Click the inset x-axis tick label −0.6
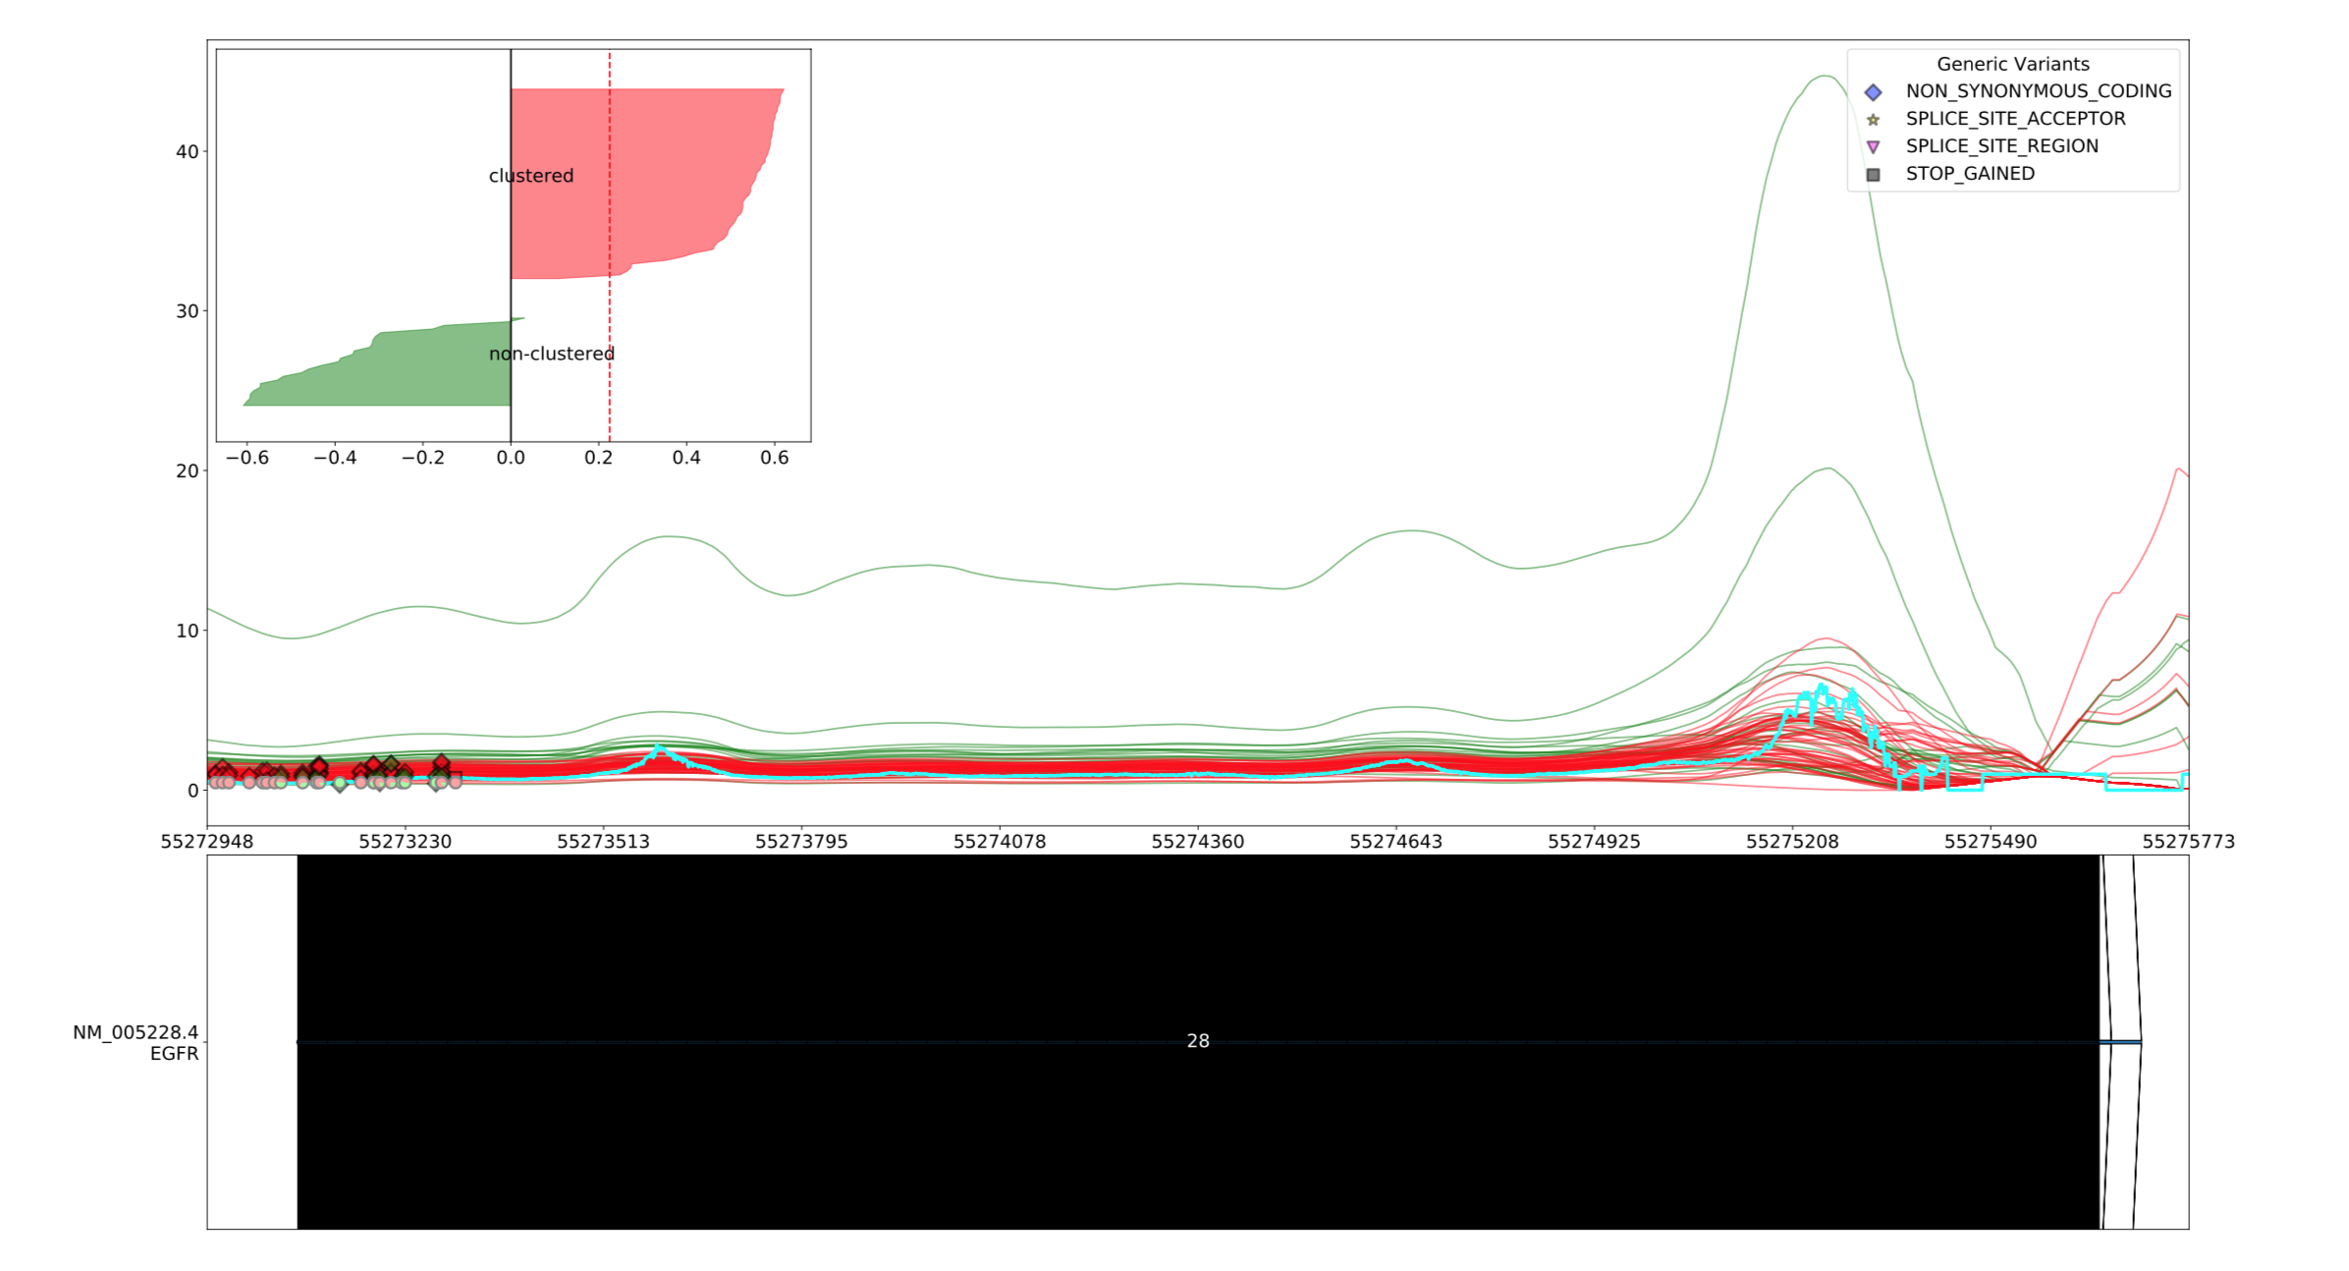Screen dimensions: 2349x1271 pyautogui.click(x=246, y=458)
